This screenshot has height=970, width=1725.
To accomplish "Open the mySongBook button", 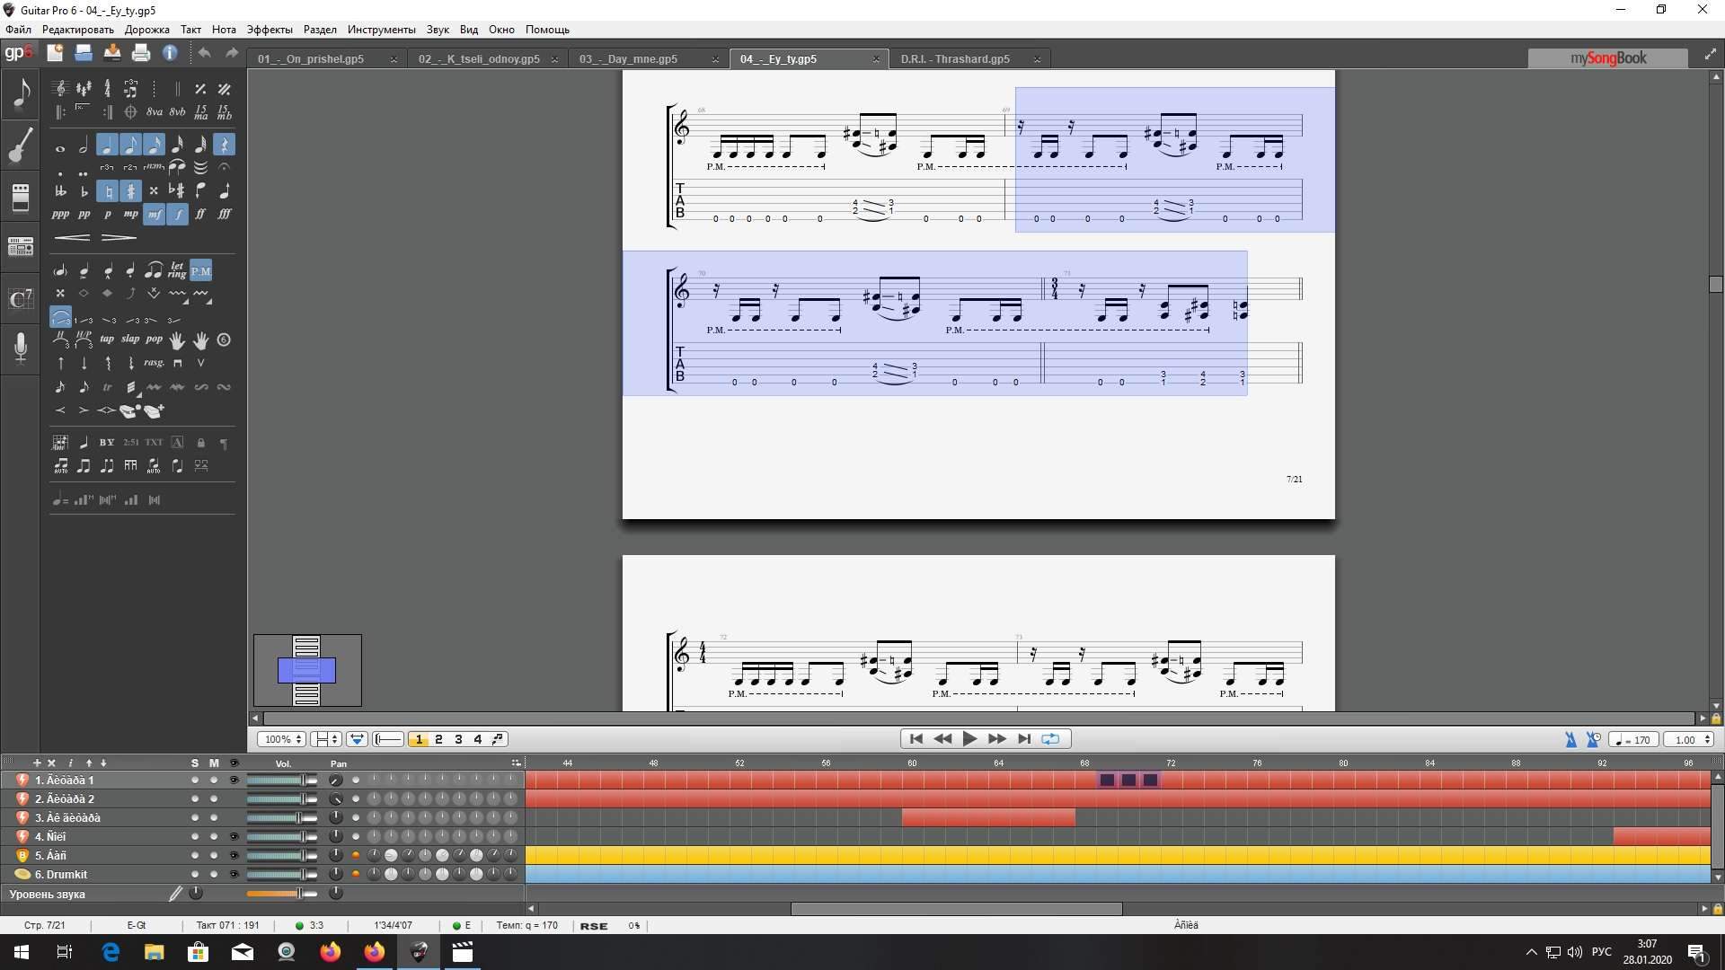I will pyautogui.click(x=1607, y=58).
